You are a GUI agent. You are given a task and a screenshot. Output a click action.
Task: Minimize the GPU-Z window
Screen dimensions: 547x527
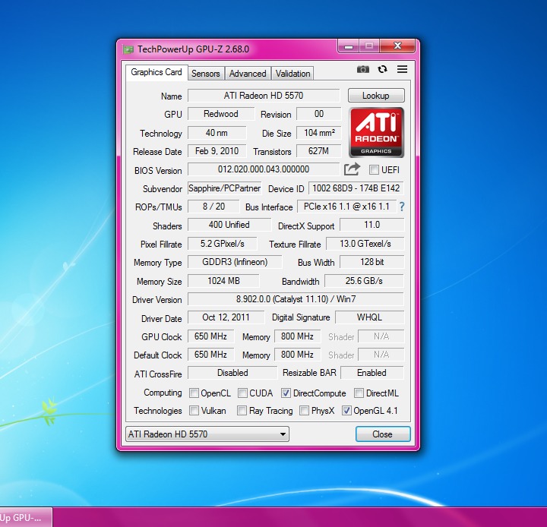click(x=348, y=46)
